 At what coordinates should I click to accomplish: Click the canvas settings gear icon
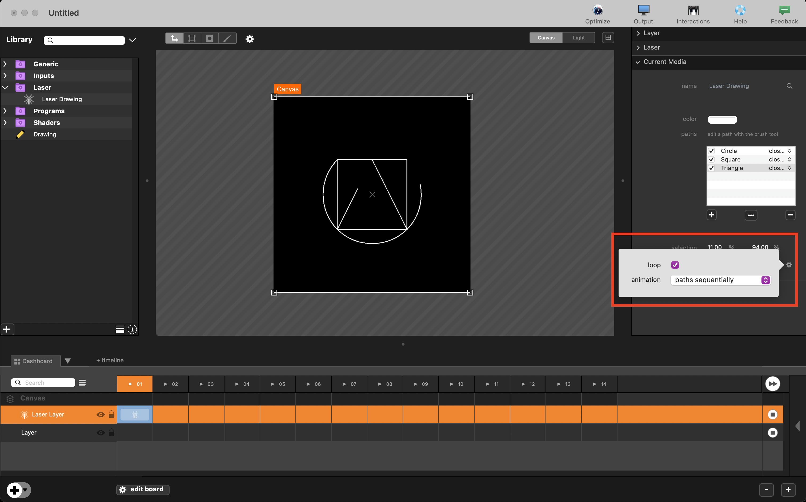click(x=250, y=39)
